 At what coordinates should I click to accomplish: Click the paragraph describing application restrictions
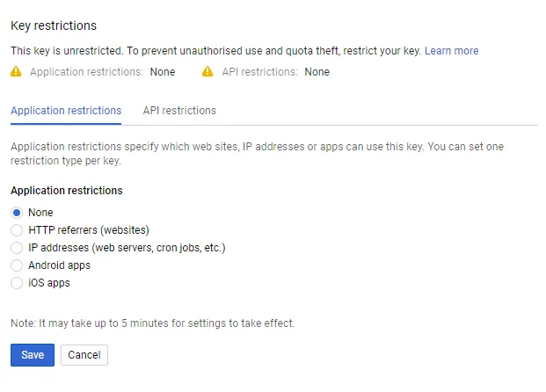pyautogui.click(x=257, y=147)
